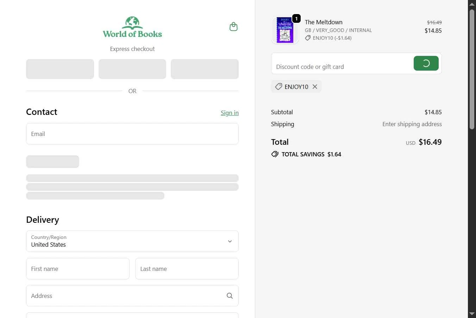Screen dimensions: 476x318
Task: Click the scrollbar up arrow
Action: (x=472, y=4)
